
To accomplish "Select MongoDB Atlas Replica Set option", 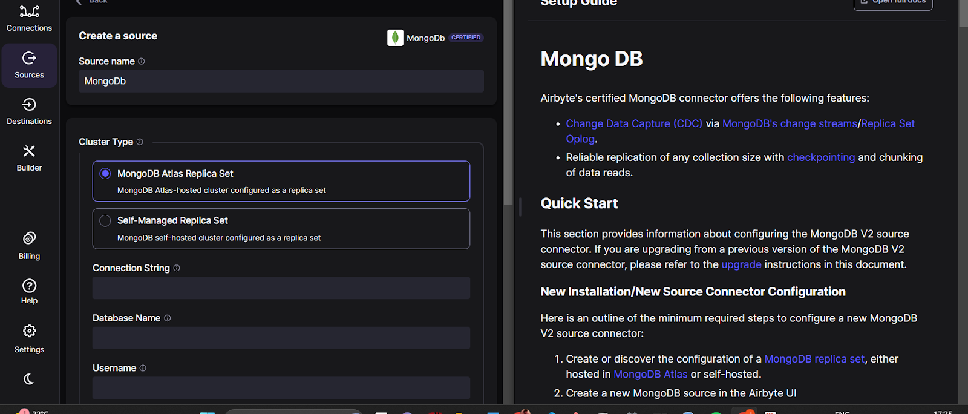I will pyautogui.click(x=281, y=181).
